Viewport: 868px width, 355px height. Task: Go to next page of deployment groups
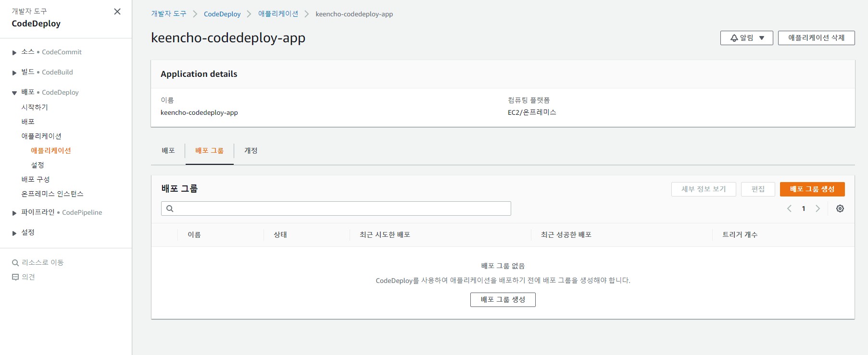(x=818, y=208)
